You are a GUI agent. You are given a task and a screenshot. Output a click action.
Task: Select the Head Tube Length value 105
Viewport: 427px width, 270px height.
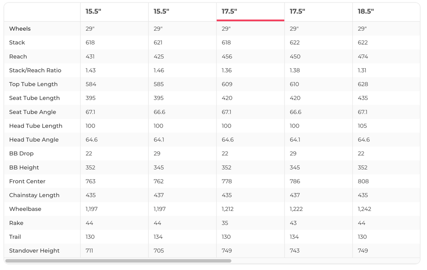pos(362,126)
